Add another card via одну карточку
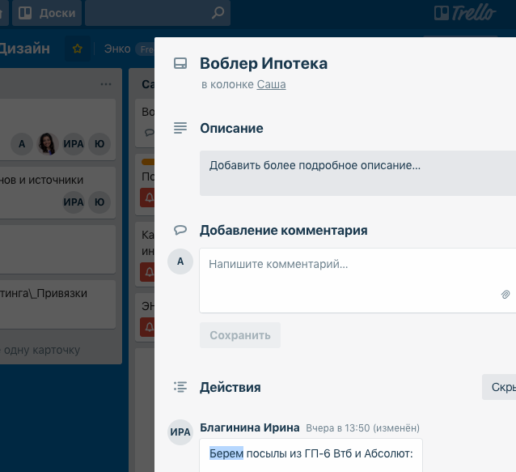The height and width of the screenshot is (472, 516). coord(40,350)
